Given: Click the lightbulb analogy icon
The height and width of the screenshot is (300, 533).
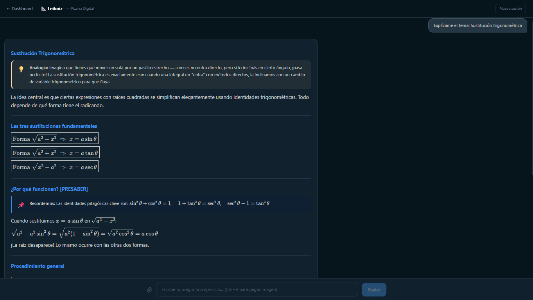Looking at the screenshot, I should click(21, 69).
